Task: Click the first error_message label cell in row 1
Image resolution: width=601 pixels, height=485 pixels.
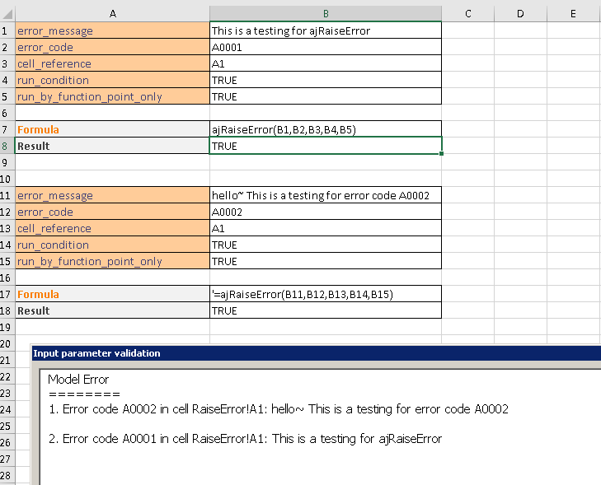Action: tap(112, 30)
